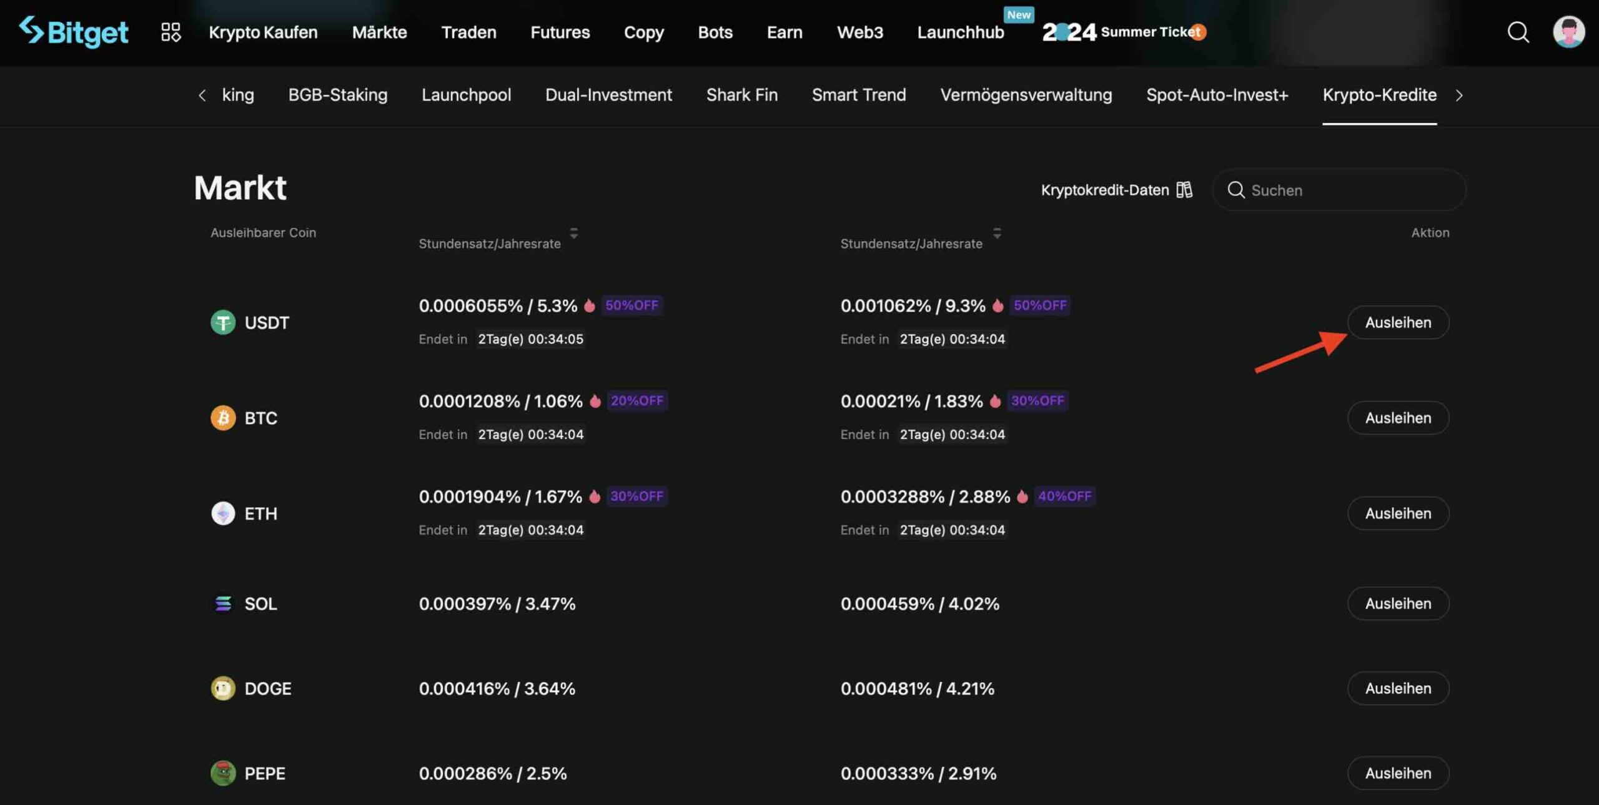Screen dimensions: 1599x805
Task: Click the 50%OFF badge on USDT 5.3% rate
Action: pyautogui.click(x=631, y=305)
